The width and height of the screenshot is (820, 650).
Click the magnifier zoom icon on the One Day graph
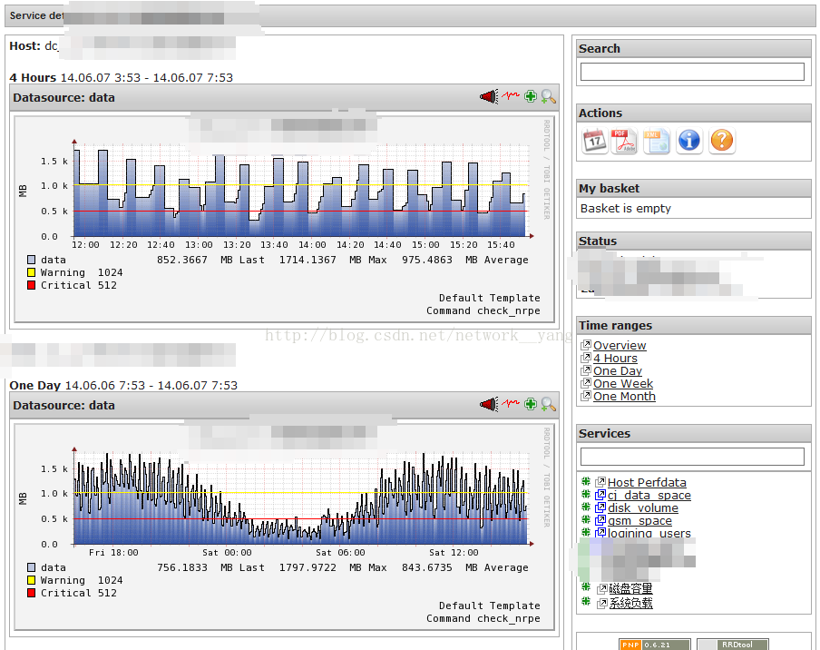(548, 404)
